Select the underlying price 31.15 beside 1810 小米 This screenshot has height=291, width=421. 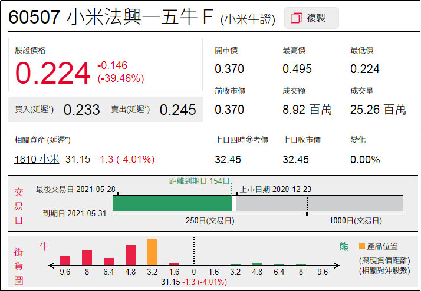click(78, 159)
